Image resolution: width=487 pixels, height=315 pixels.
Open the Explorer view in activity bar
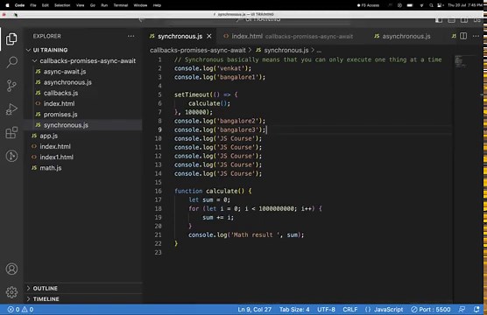tap(11, 38)
